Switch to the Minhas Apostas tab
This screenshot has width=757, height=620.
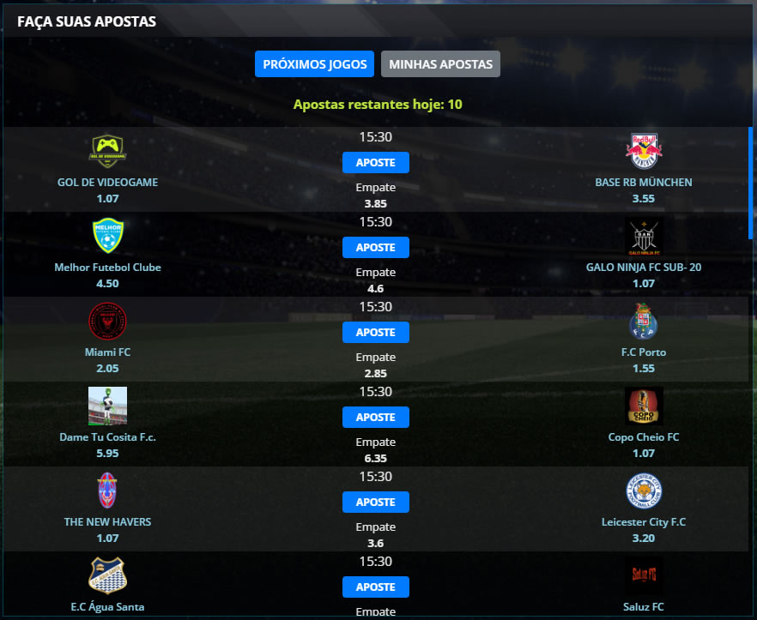(x=440, y=64)
